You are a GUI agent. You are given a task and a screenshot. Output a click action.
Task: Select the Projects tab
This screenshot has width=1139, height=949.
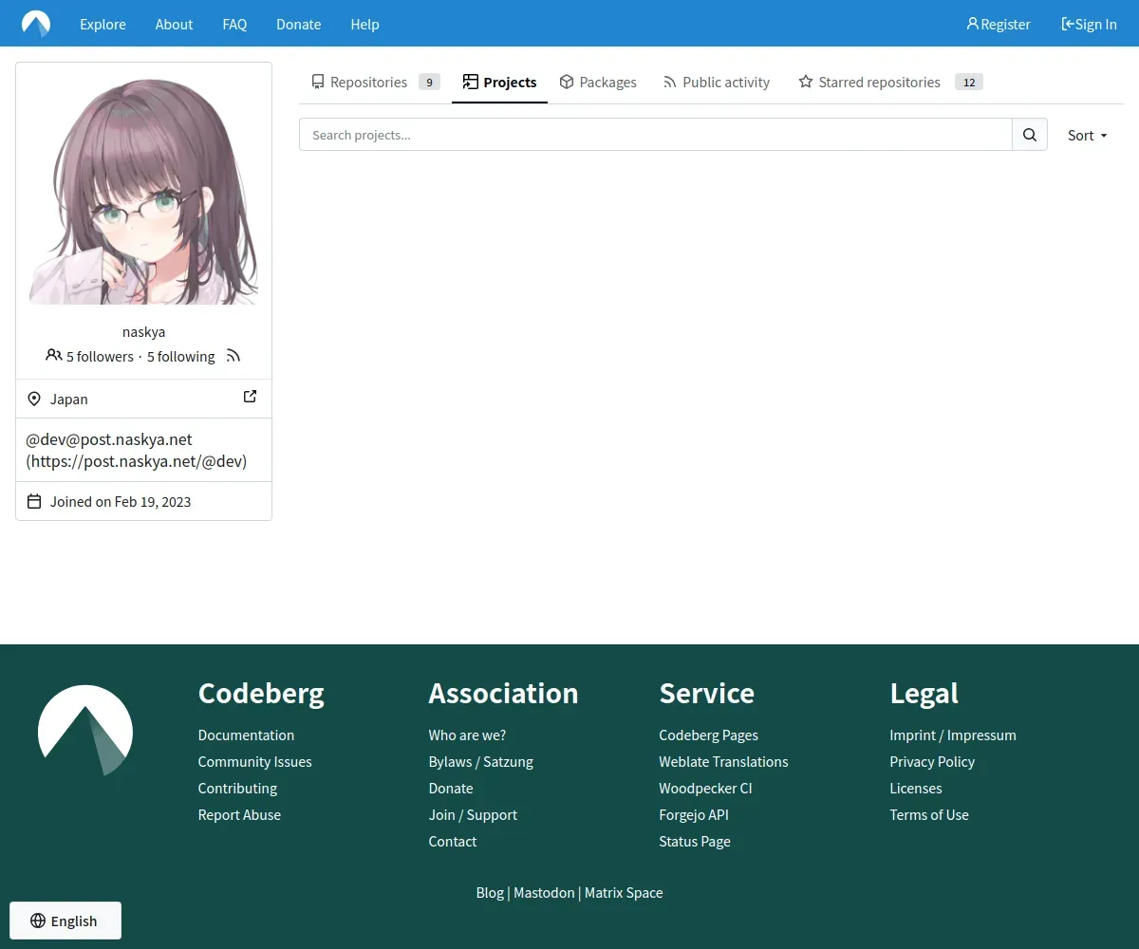tap(499, 83)
